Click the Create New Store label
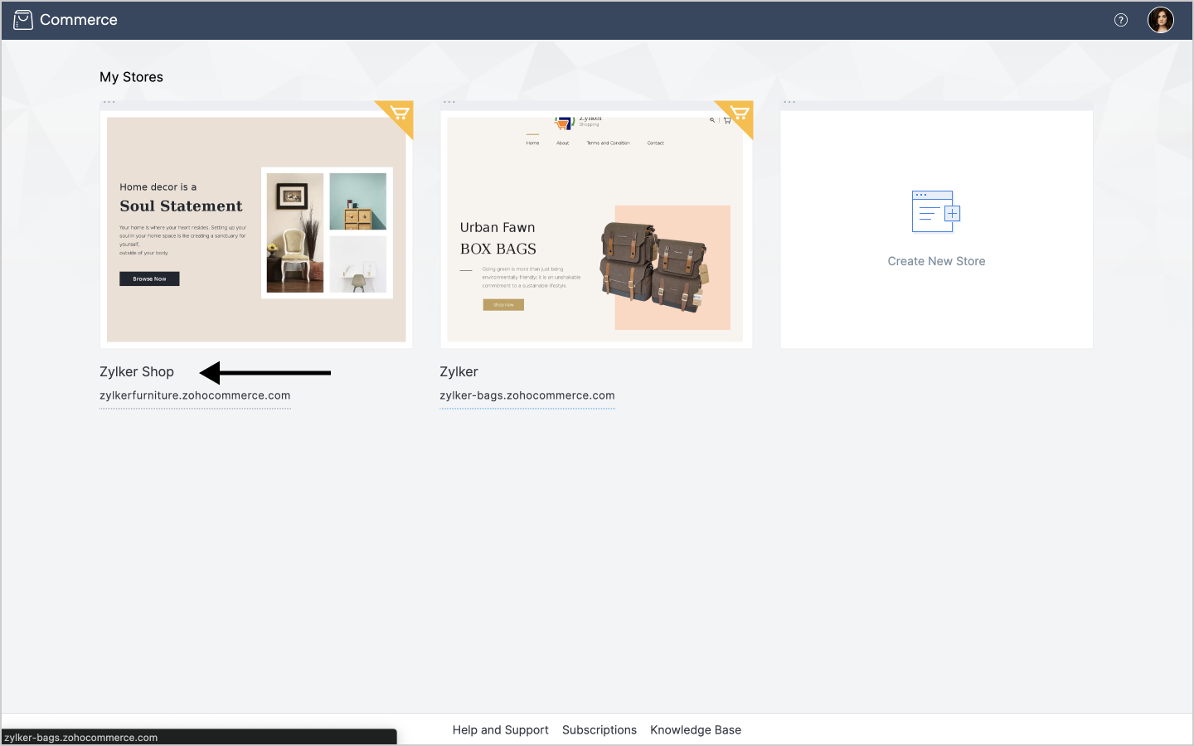Screen dimensions: 1194x746 [x=936, y=261]
